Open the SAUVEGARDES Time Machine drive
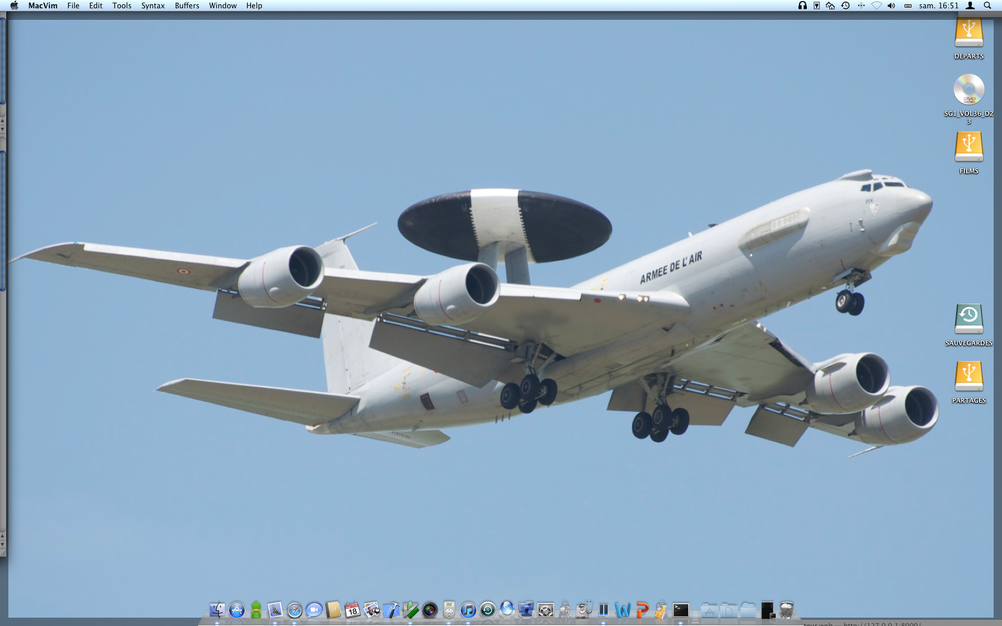Image resolution: width=1002 pixels, height=626 pixels. 969,319
